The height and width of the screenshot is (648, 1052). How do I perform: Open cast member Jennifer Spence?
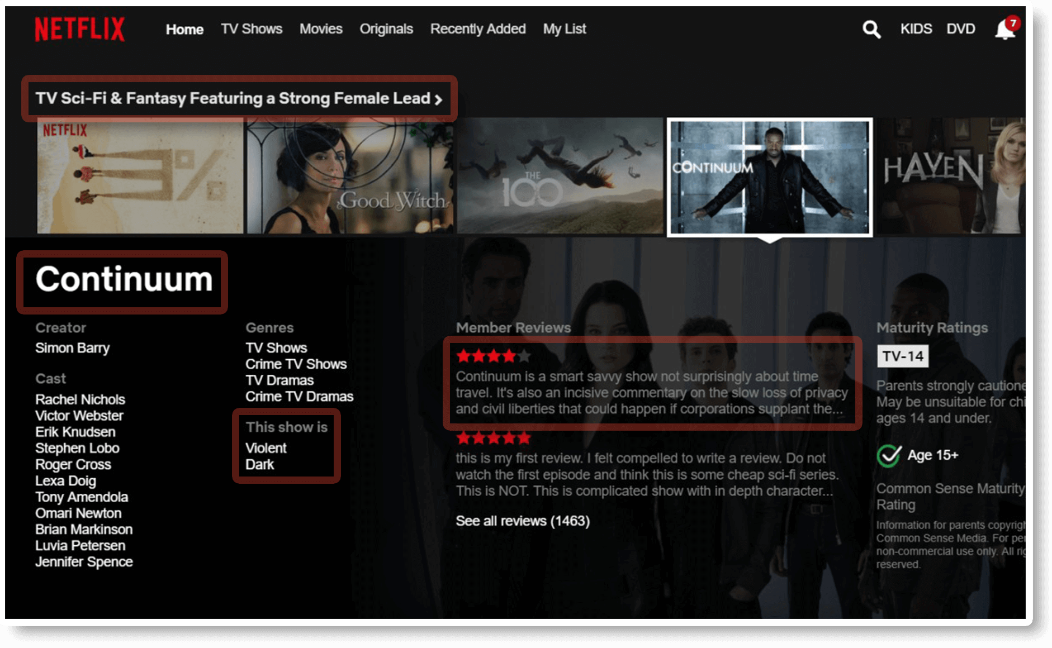[84, 561]
